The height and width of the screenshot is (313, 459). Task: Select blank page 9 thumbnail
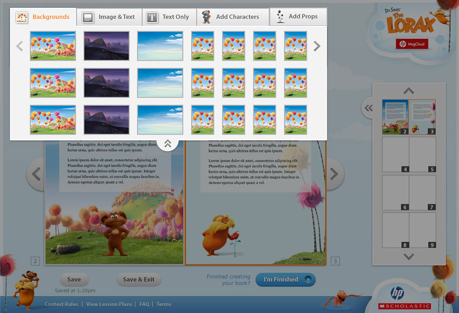click(x=422, y=230)
